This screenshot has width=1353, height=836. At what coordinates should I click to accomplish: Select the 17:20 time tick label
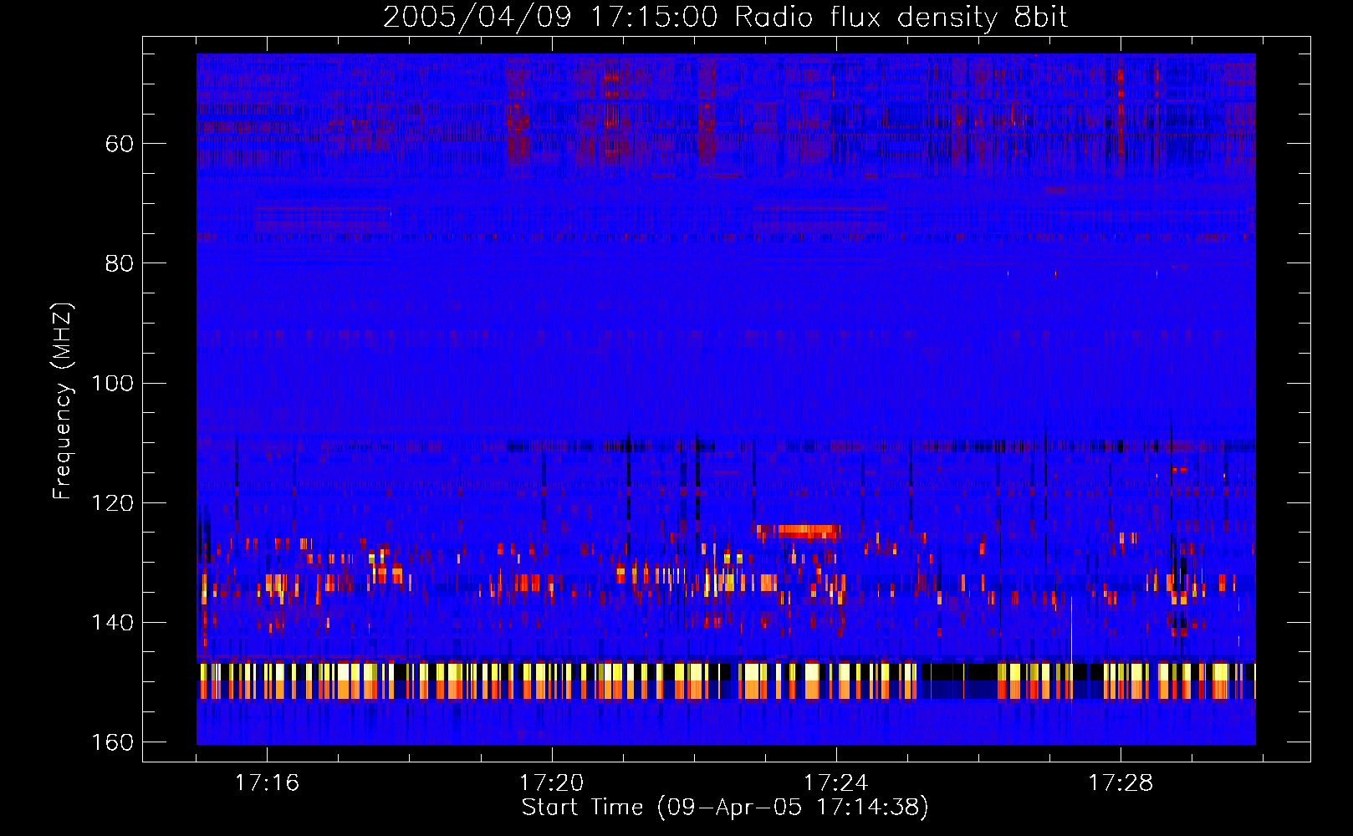(551, 782)
